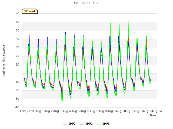Image resolution: width=173 pixels, height=129 pixels.
Task: Click the Aug 5 x-axis date label
Action: tap(75, 111)
